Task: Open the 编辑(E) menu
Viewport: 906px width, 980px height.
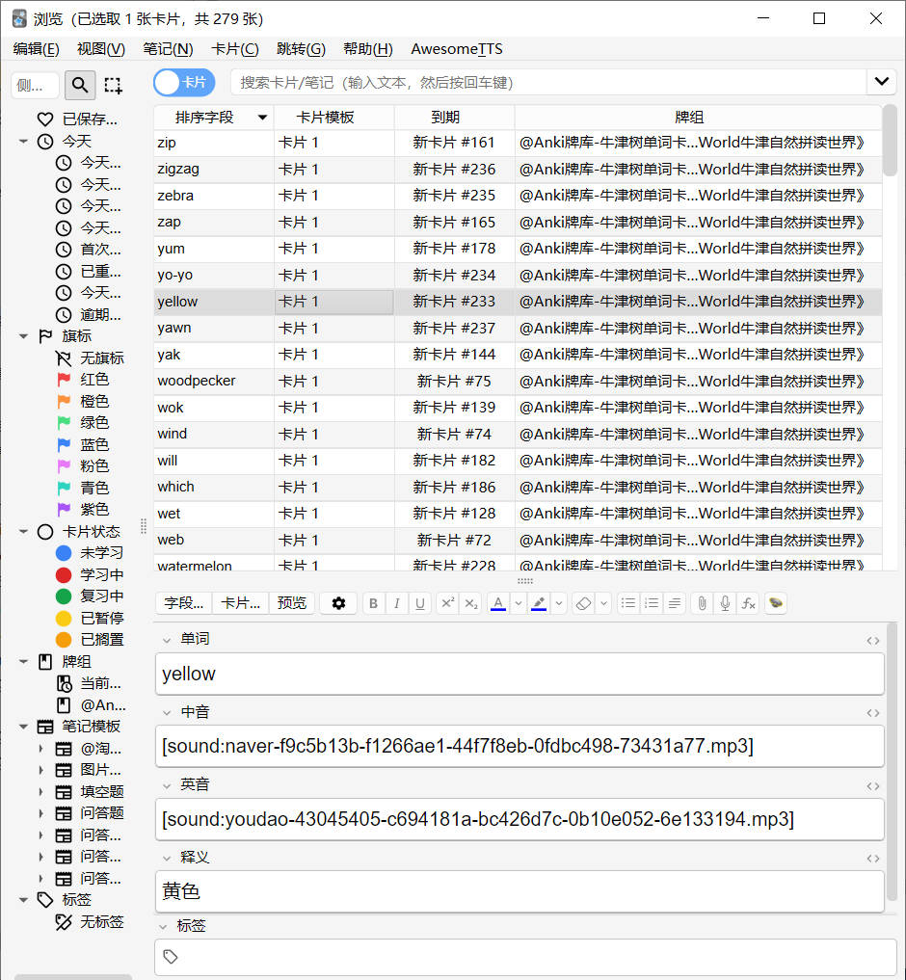Action: pyautogui.click(x=37, y=49)
